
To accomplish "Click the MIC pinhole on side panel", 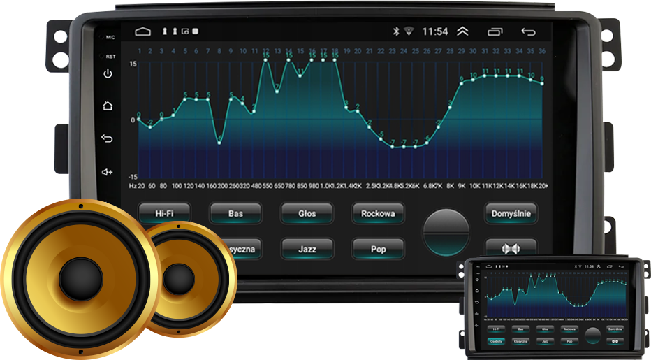I will 102,38.
